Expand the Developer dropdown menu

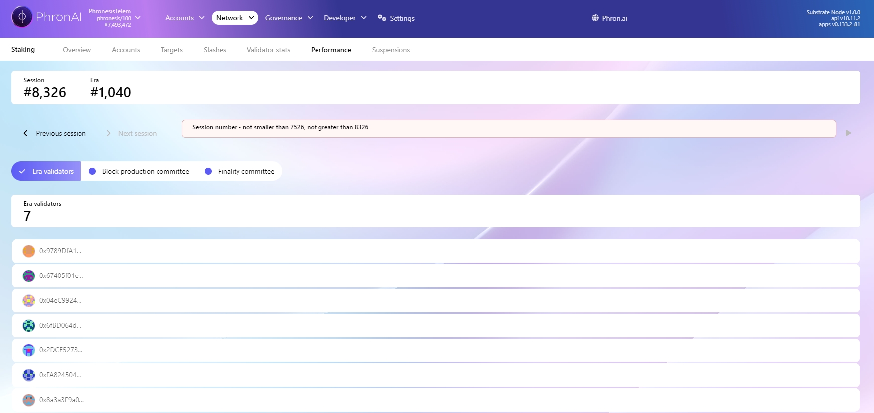[345, 18]
